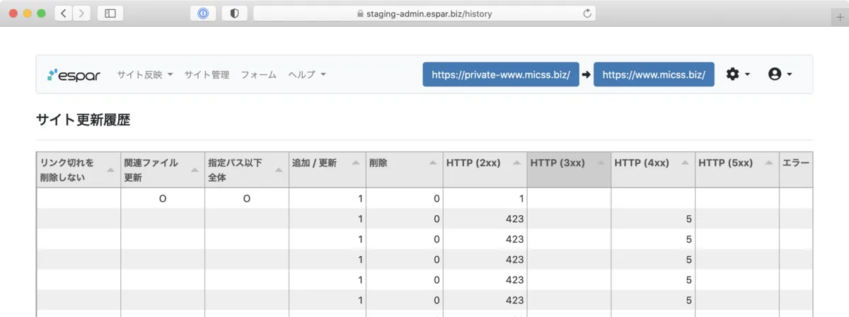
Task: Open the サイト管理 menu item
Action: point(207,74)
